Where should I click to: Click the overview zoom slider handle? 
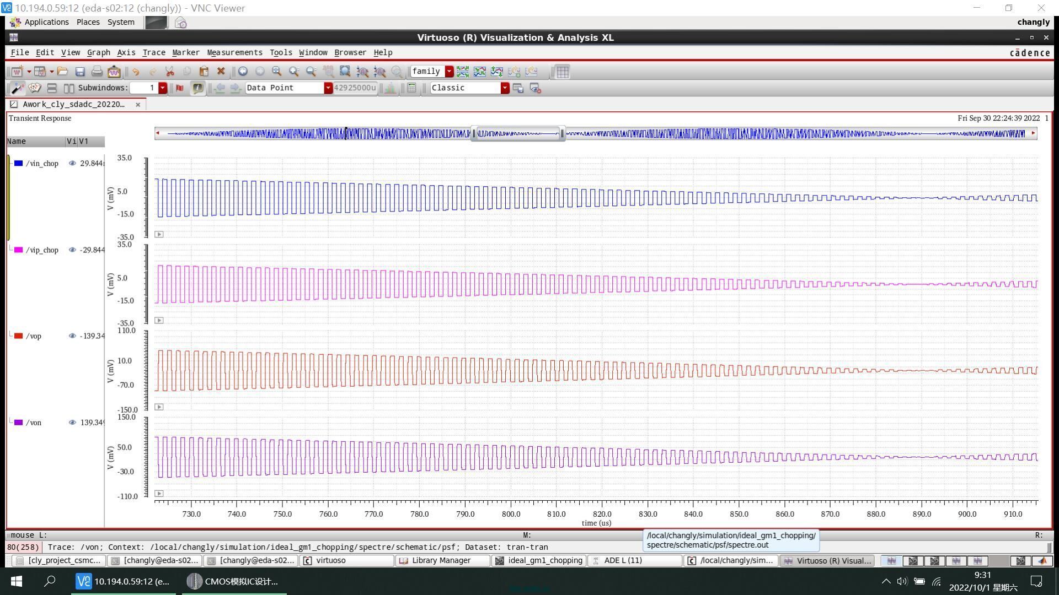tap(518, 133)
